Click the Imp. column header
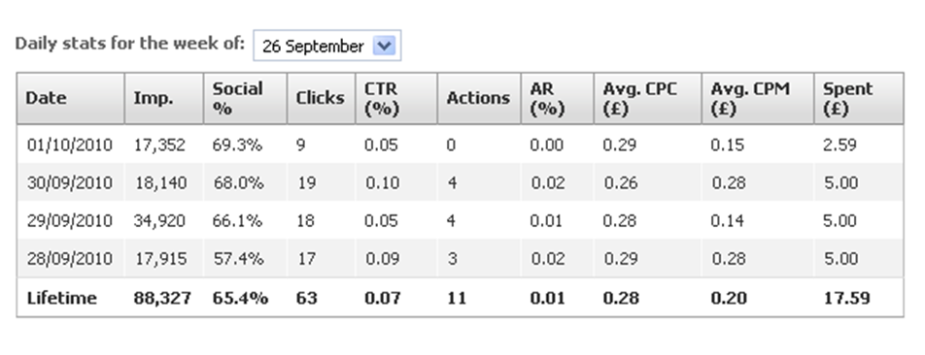The image size is (925, 355). coord(164,98)
